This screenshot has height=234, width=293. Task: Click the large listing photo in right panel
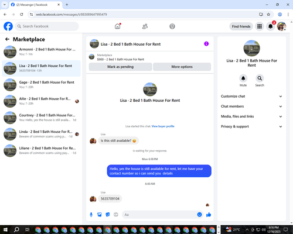click(251, 48)
